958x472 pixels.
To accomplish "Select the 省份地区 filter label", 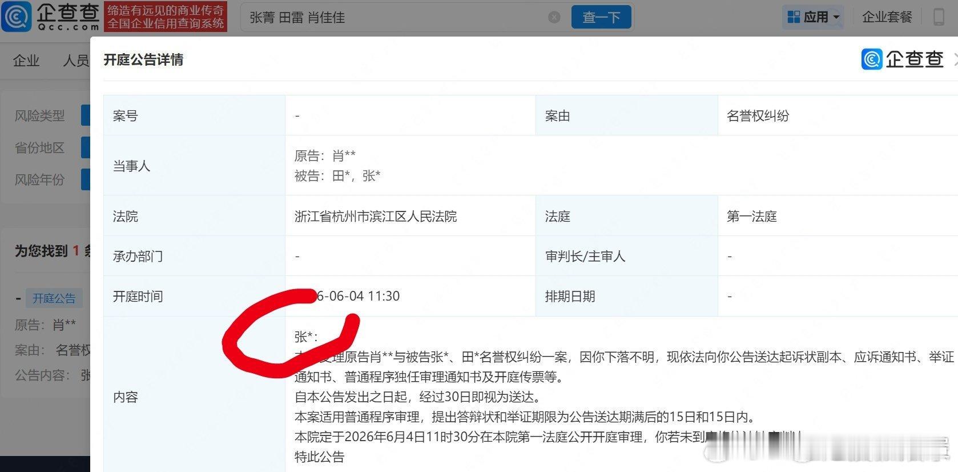I will (39, 147).
